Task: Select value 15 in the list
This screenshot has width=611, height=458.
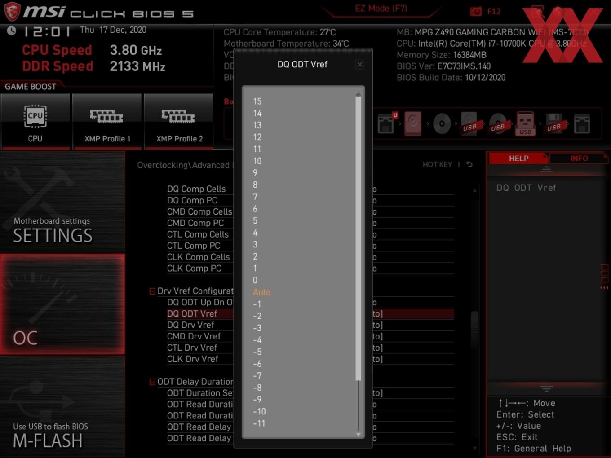Action: (257, 101)
